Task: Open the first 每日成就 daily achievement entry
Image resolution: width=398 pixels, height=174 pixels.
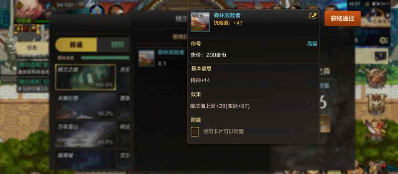Action: 33,68
